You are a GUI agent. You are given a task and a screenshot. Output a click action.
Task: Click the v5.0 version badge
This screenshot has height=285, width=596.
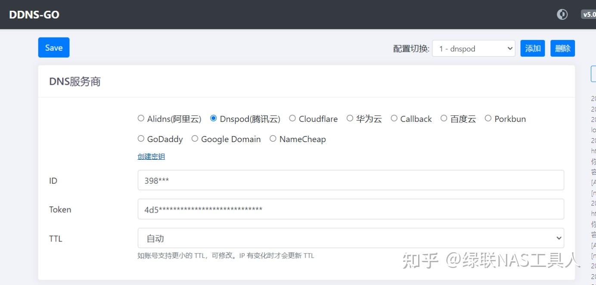tap(588, 15)
